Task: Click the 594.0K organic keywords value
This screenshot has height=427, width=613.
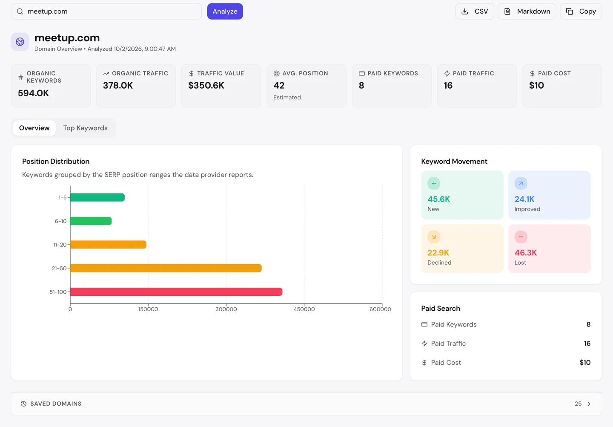Action: tap(34, 93)
